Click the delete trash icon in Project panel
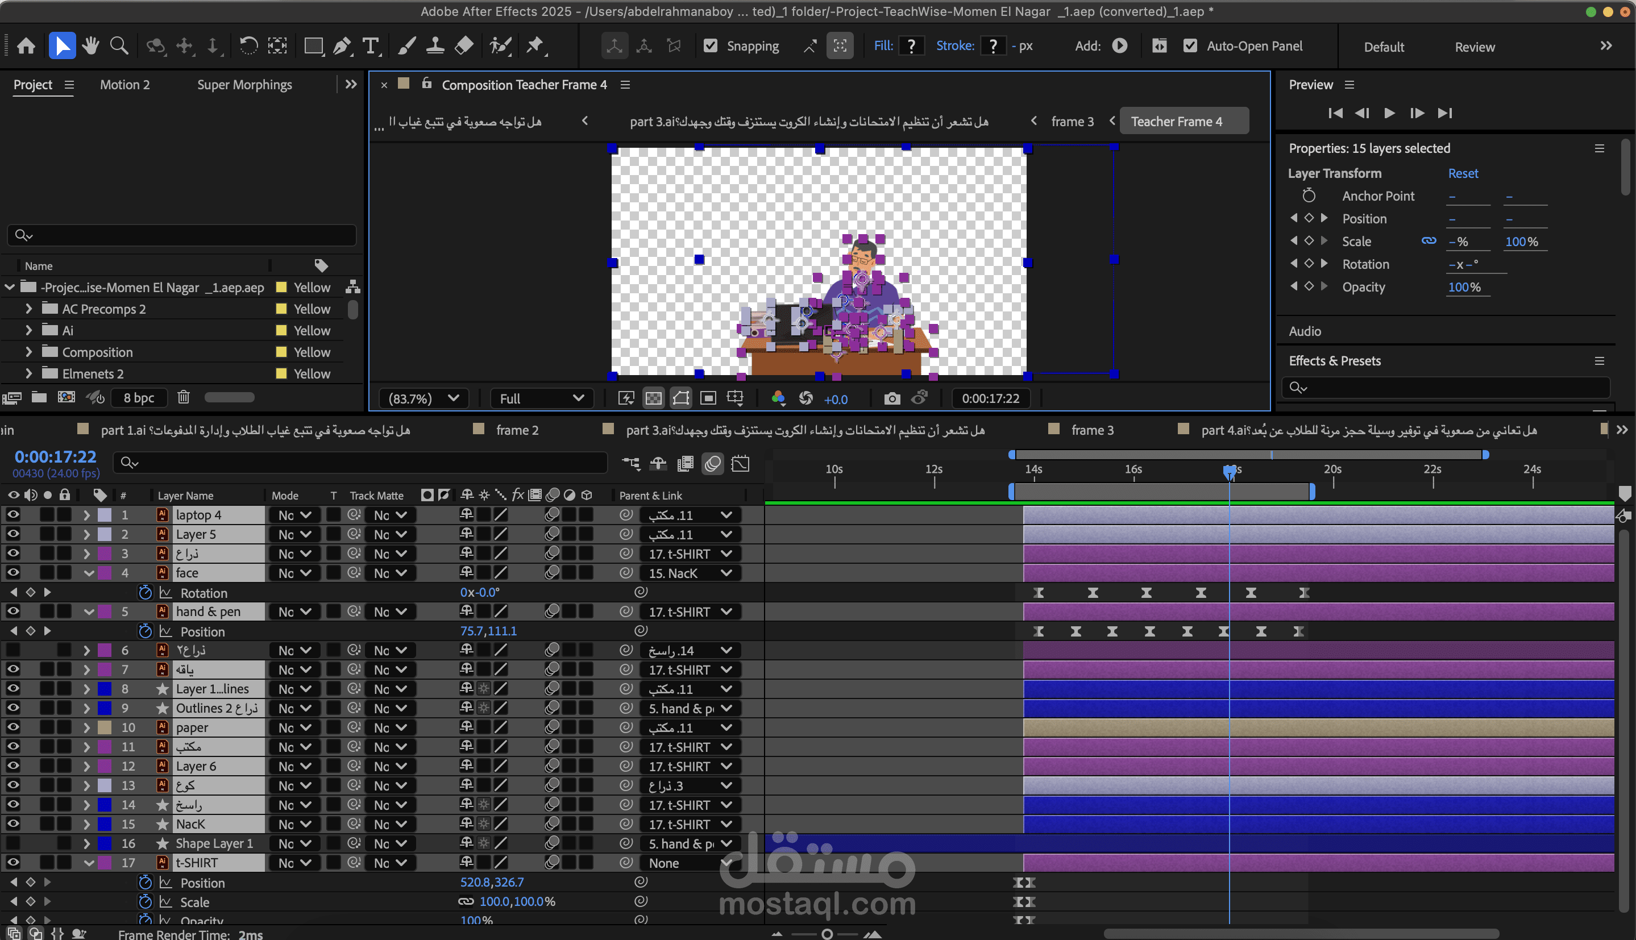 pyautogui.click(x=184, y=397)
